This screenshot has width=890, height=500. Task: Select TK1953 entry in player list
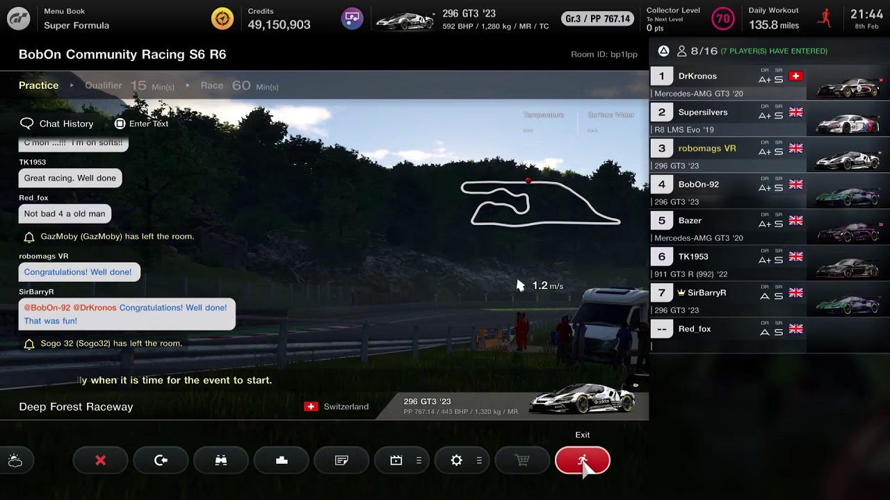pyautogui.click(x=770, y=263)
